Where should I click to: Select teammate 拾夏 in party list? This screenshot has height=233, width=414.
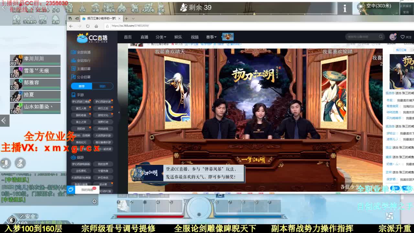[35, 96]
